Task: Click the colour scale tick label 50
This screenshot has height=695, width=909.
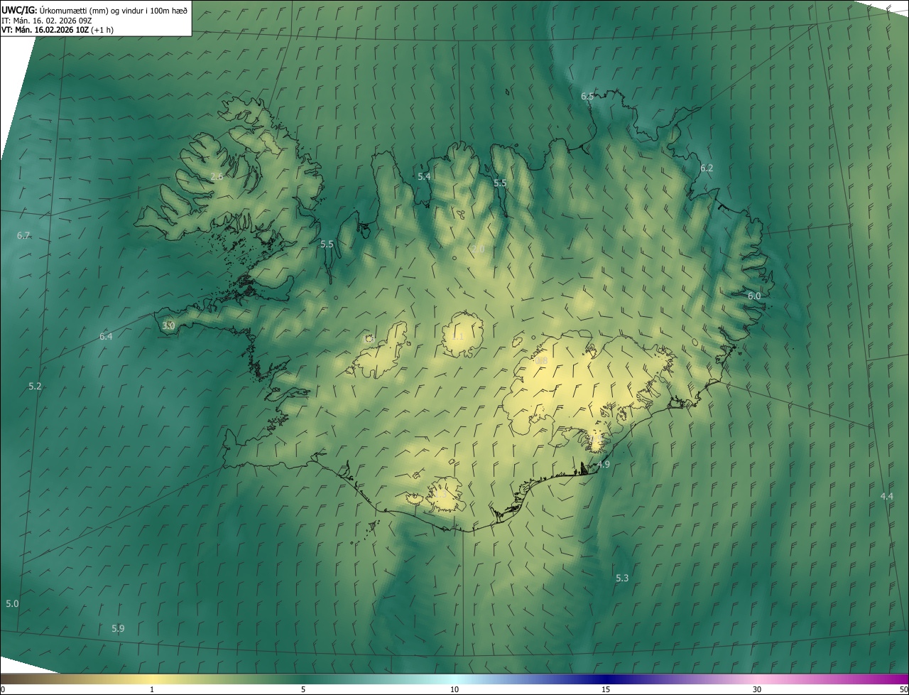Action: [x=903, y=689]
